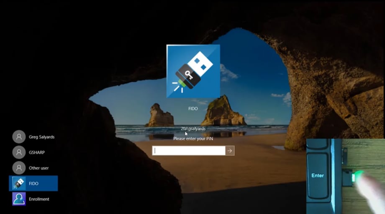Open the Other user avatar icon
This screenshot has height=214, width=385.
(19, 168)
